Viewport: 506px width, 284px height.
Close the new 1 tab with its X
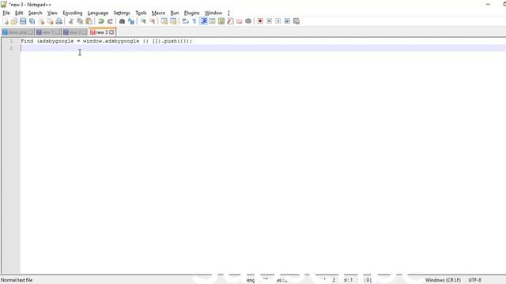pos(58,32)
